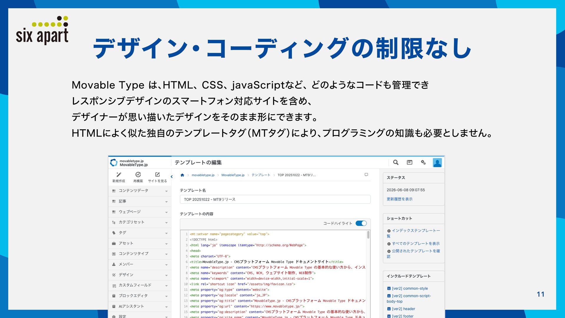Click the メンバー person icon

[x=114, y=264]
